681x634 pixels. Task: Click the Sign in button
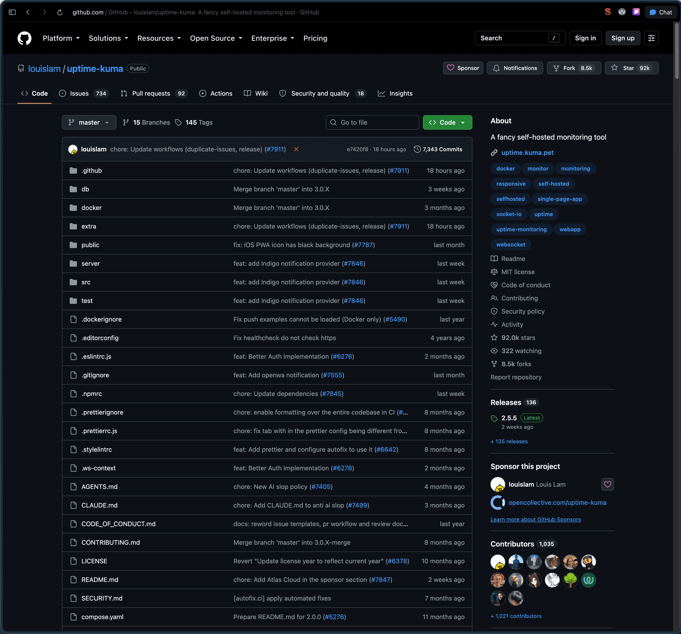pyautogui.click(x=585, y=38)
